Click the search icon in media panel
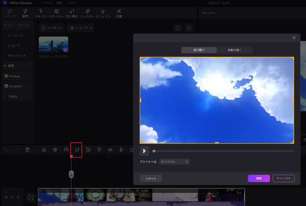Screen dimensions: 306x206 coord(178,28)
